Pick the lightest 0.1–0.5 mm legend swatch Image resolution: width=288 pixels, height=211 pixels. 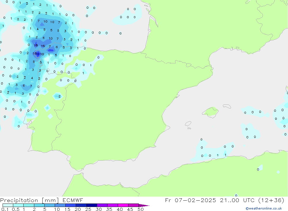click(8, 205)
